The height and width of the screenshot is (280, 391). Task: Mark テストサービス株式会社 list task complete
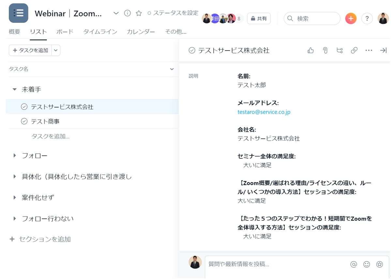tap(24, 107)
